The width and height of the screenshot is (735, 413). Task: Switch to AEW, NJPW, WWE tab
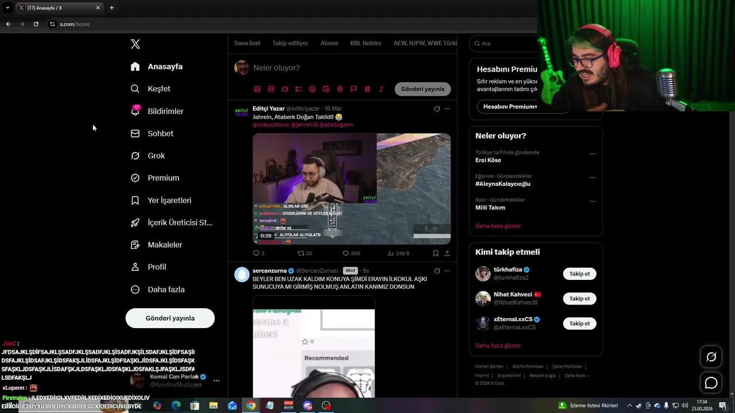pyautogui.click(x=425, y=44)
